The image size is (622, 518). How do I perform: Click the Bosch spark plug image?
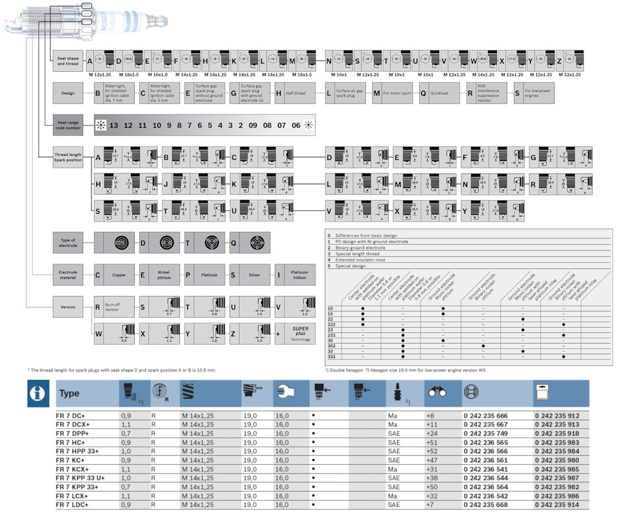click(86, 21)
